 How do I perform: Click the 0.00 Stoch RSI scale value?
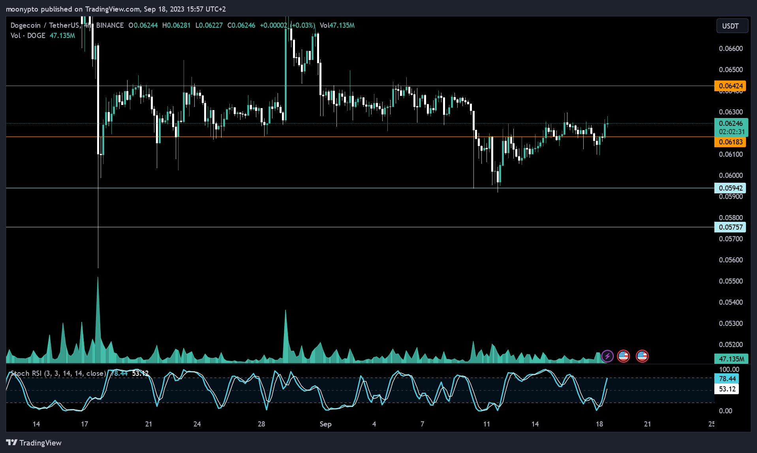tap(725, 411)
